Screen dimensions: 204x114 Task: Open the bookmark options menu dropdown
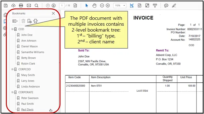(15, 21)
